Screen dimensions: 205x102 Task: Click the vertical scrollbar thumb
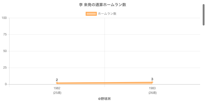[203, 15]
